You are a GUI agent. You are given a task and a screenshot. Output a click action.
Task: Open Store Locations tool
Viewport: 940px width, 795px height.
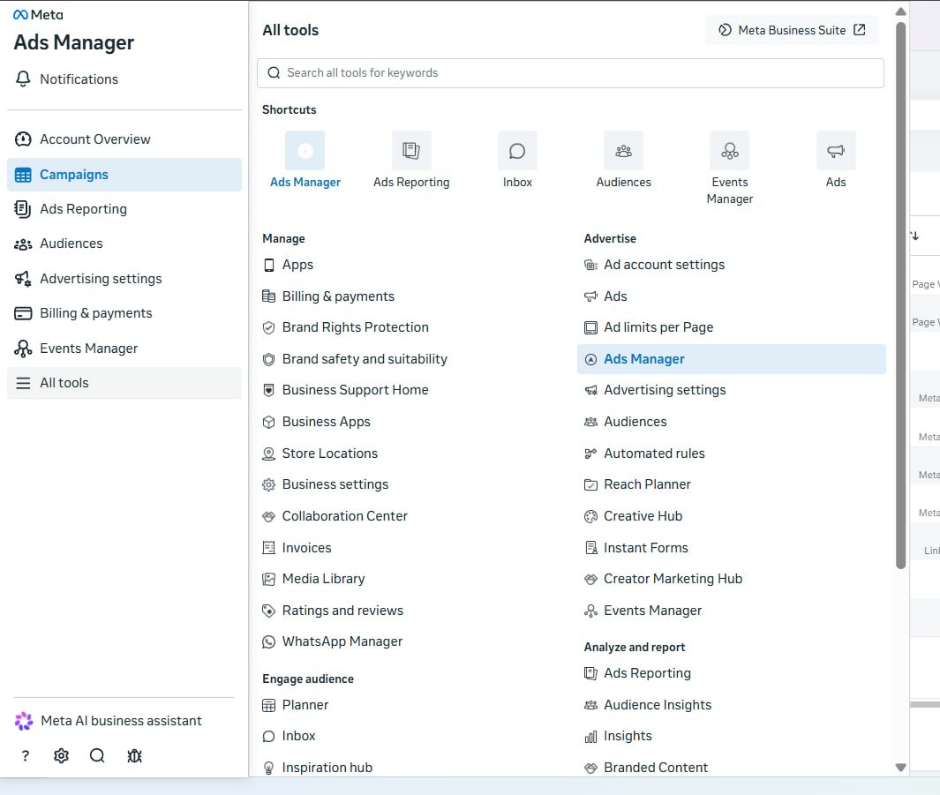(x=320, y=454)
